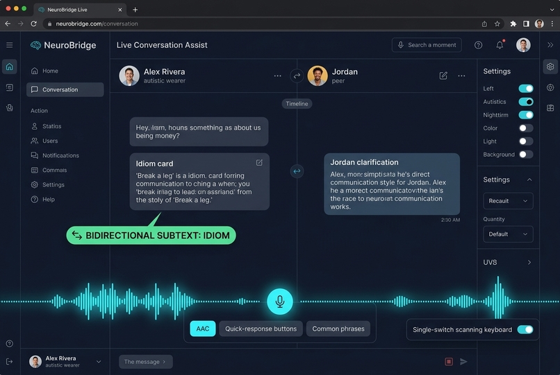Image resolution: width=560 pixels, height=375 pixels.
Task: Stop recording with the red square icon
Action: pyautogui.click(x=449, y=361)
